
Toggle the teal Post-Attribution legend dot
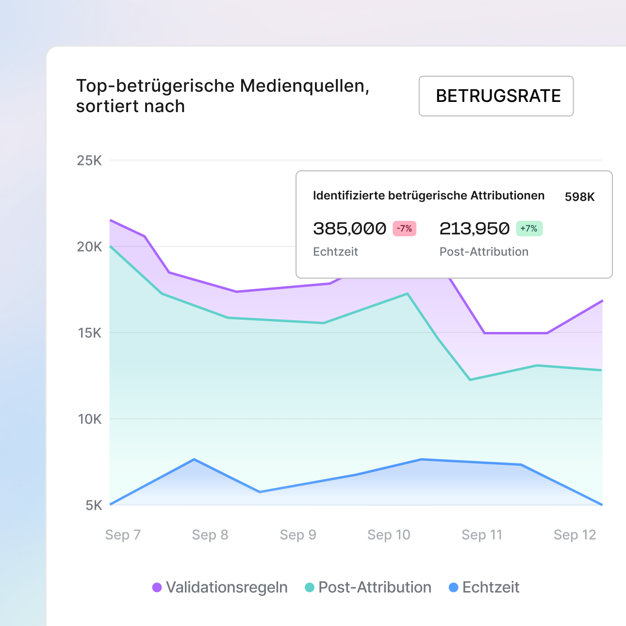tap(309, 588)
